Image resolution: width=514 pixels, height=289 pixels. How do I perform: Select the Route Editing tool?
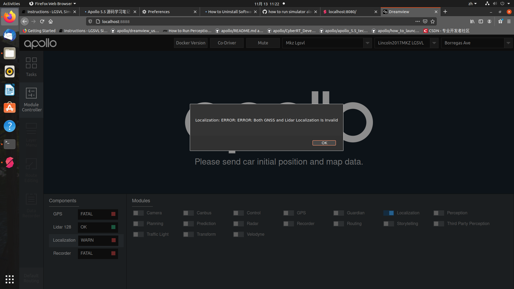click(31, 170)
